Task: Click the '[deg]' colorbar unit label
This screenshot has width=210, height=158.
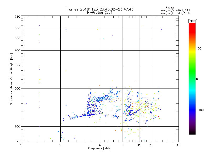Action: 193,21
